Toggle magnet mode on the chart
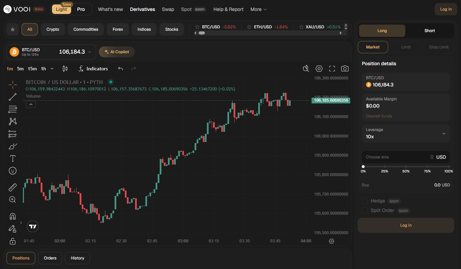This screenshot has width=461, height=269. [x=13, y=216]
